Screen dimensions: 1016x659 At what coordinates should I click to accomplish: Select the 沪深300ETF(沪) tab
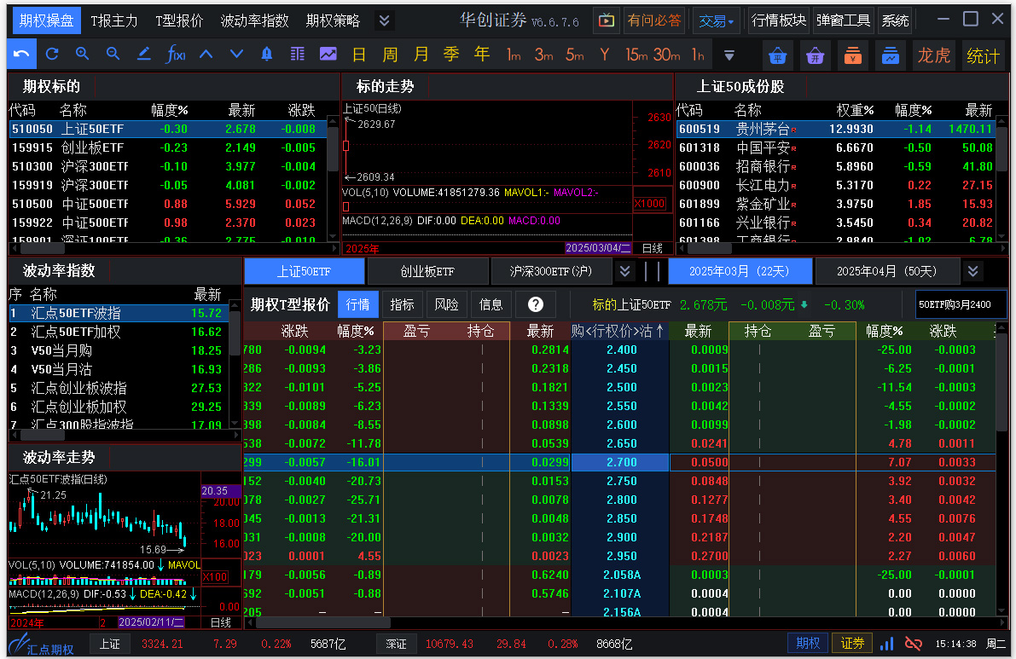tap(551, 271)
